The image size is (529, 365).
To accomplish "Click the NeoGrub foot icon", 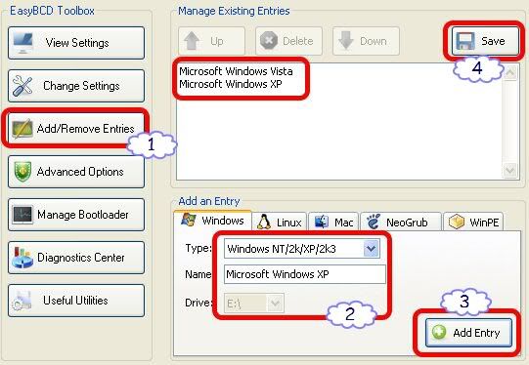I will point(374,222).
